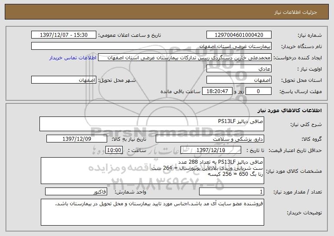This screenshot has width=334, height=236.
Task: Click the label شماره نیاز
Action: (310, 36)
